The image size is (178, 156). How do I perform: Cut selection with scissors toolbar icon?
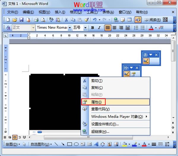pyautogui.click(x=66, y=20)
